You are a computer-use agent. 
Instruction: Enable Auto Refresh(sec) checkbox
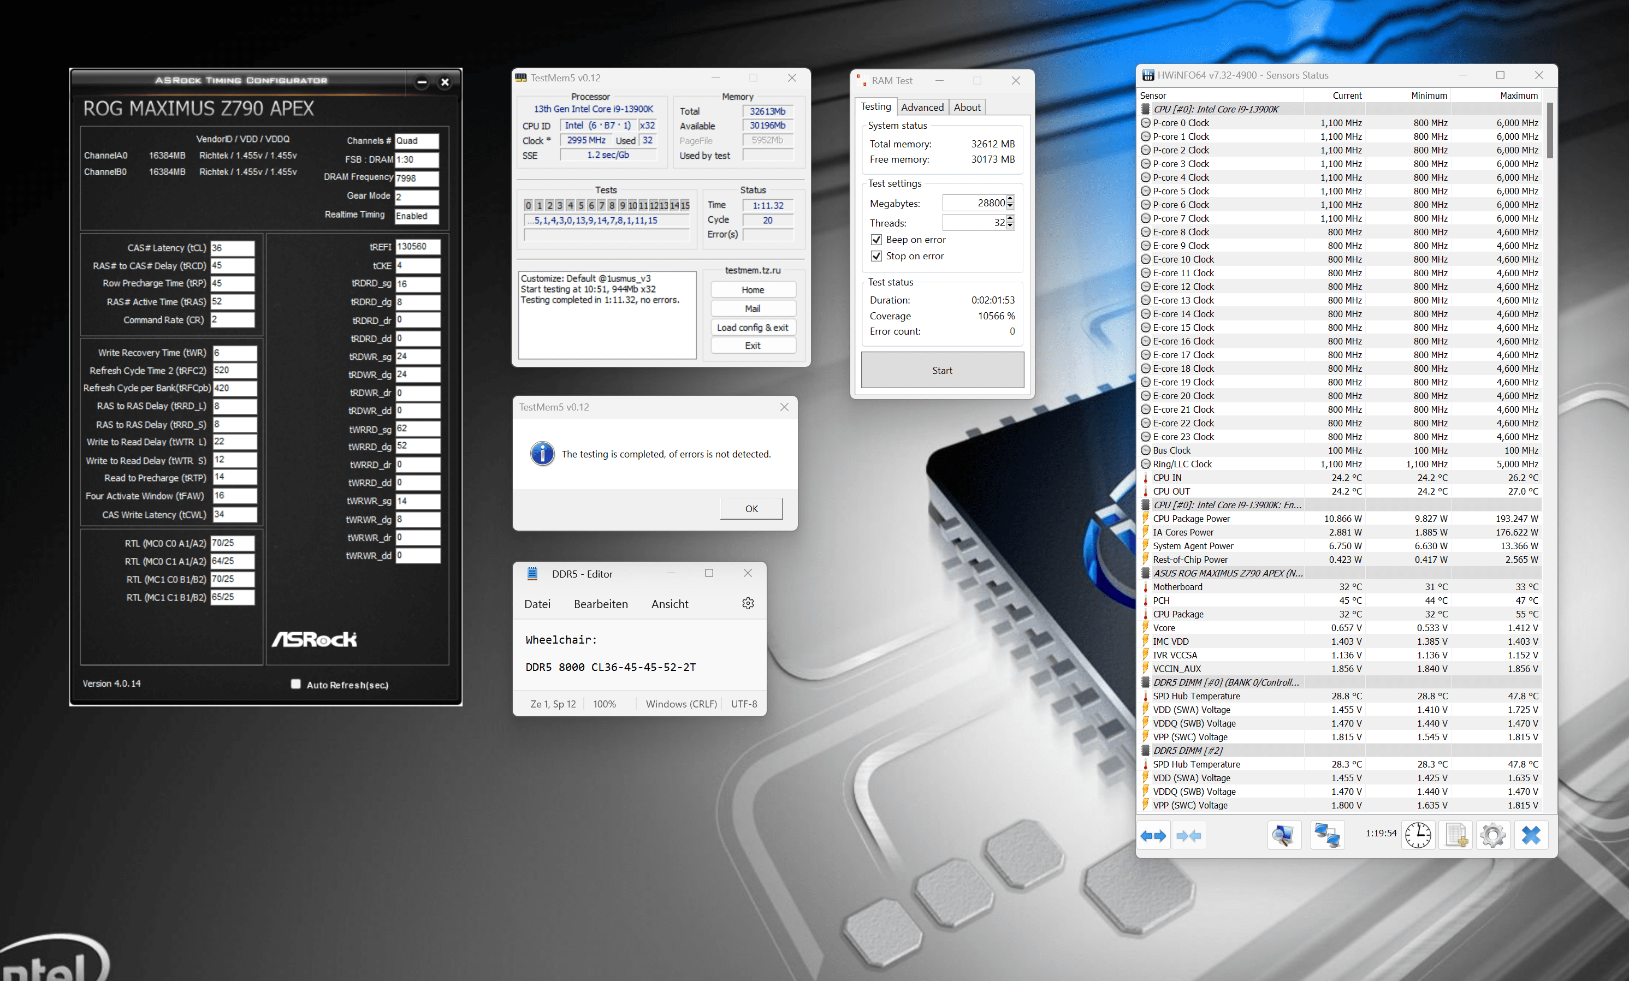295,684
